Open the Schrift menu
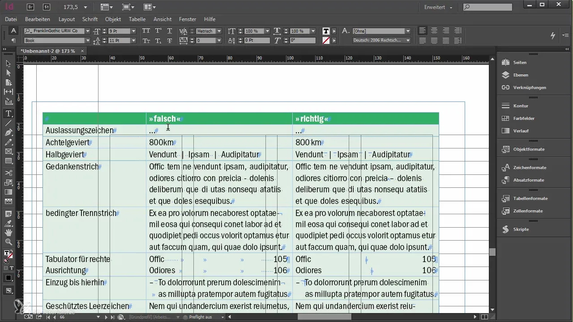 90,19
